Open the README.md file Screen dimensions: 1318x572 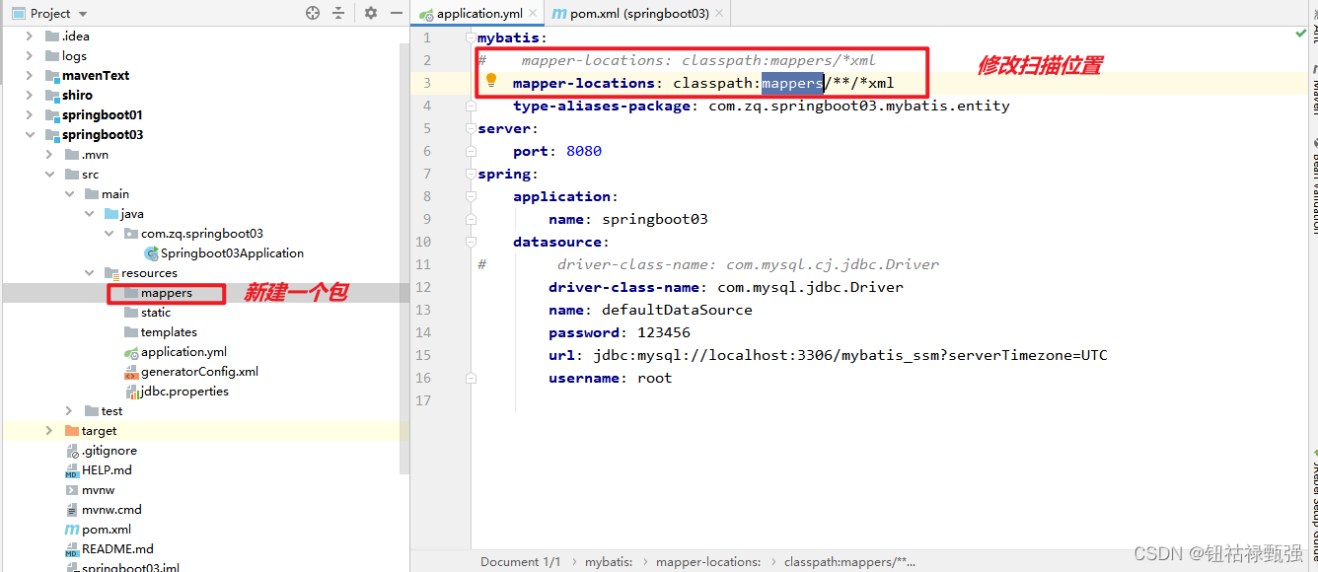111,548
